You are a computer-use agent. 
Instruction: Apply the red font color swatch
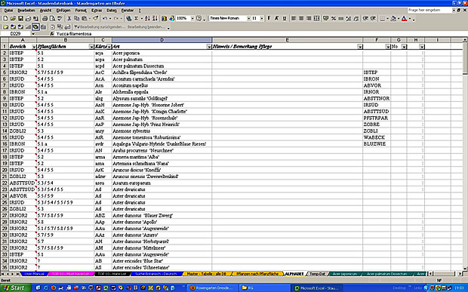coord(404,19)
